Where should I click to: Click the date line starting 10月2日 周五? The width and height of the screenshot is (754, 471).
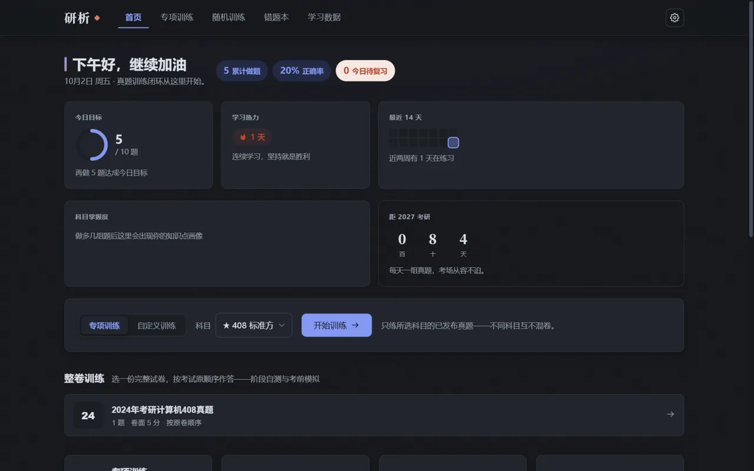(x=135, y=82)
